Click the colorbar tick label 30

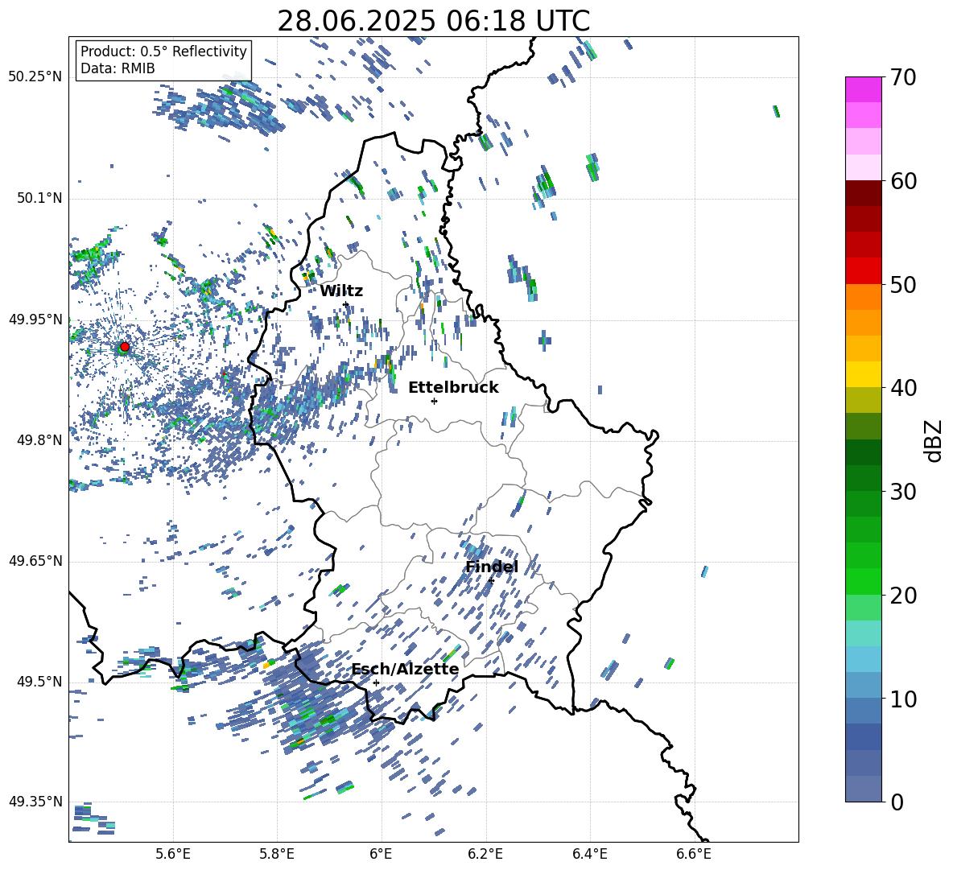902,492
